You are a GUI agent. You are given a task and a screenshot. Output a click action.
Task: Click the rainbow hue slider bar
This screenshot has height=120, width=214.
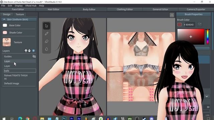[208, 37]
